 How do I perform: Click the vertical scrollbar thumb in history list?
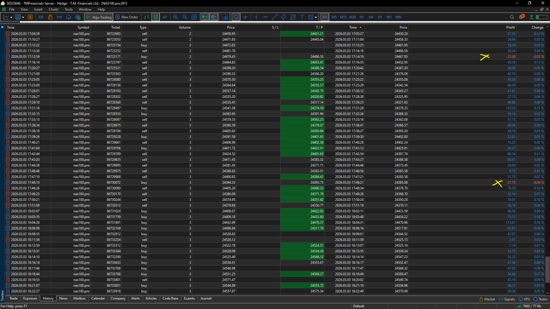coord(547,268)
